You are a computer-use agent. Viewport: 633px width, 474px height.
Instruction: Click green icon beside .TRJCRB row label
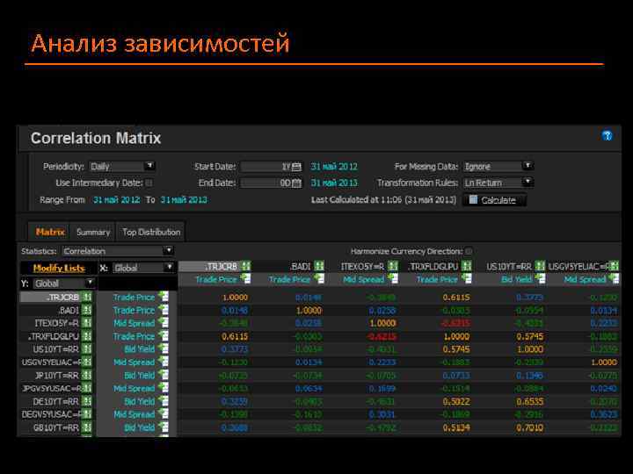click(86, 298)
